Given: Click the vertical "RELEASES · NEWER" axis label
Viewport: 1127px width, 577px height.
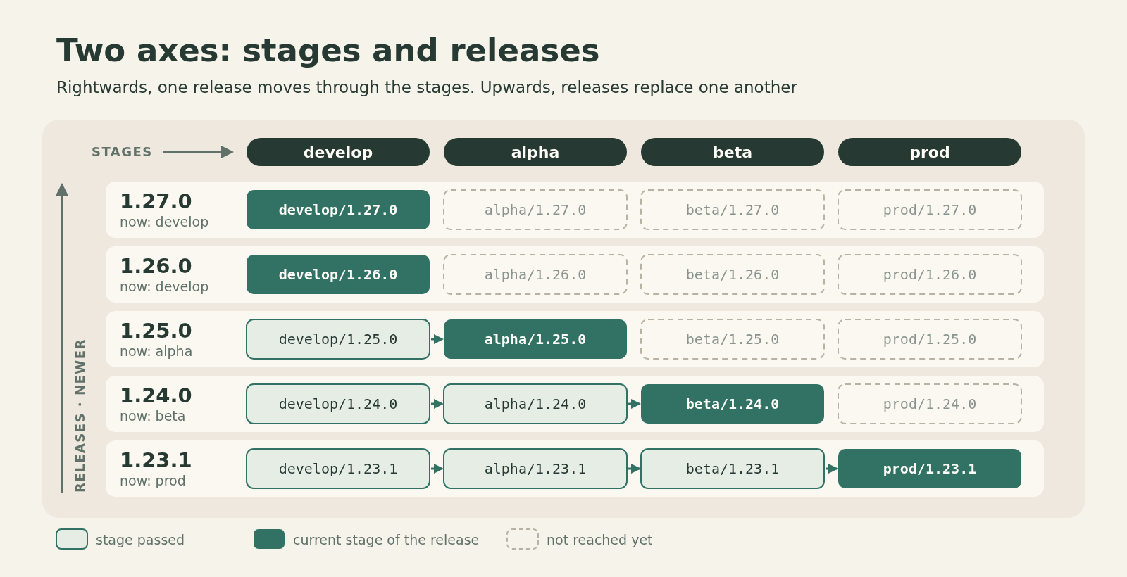Looking at the screenshot, I should coord(80,415).
